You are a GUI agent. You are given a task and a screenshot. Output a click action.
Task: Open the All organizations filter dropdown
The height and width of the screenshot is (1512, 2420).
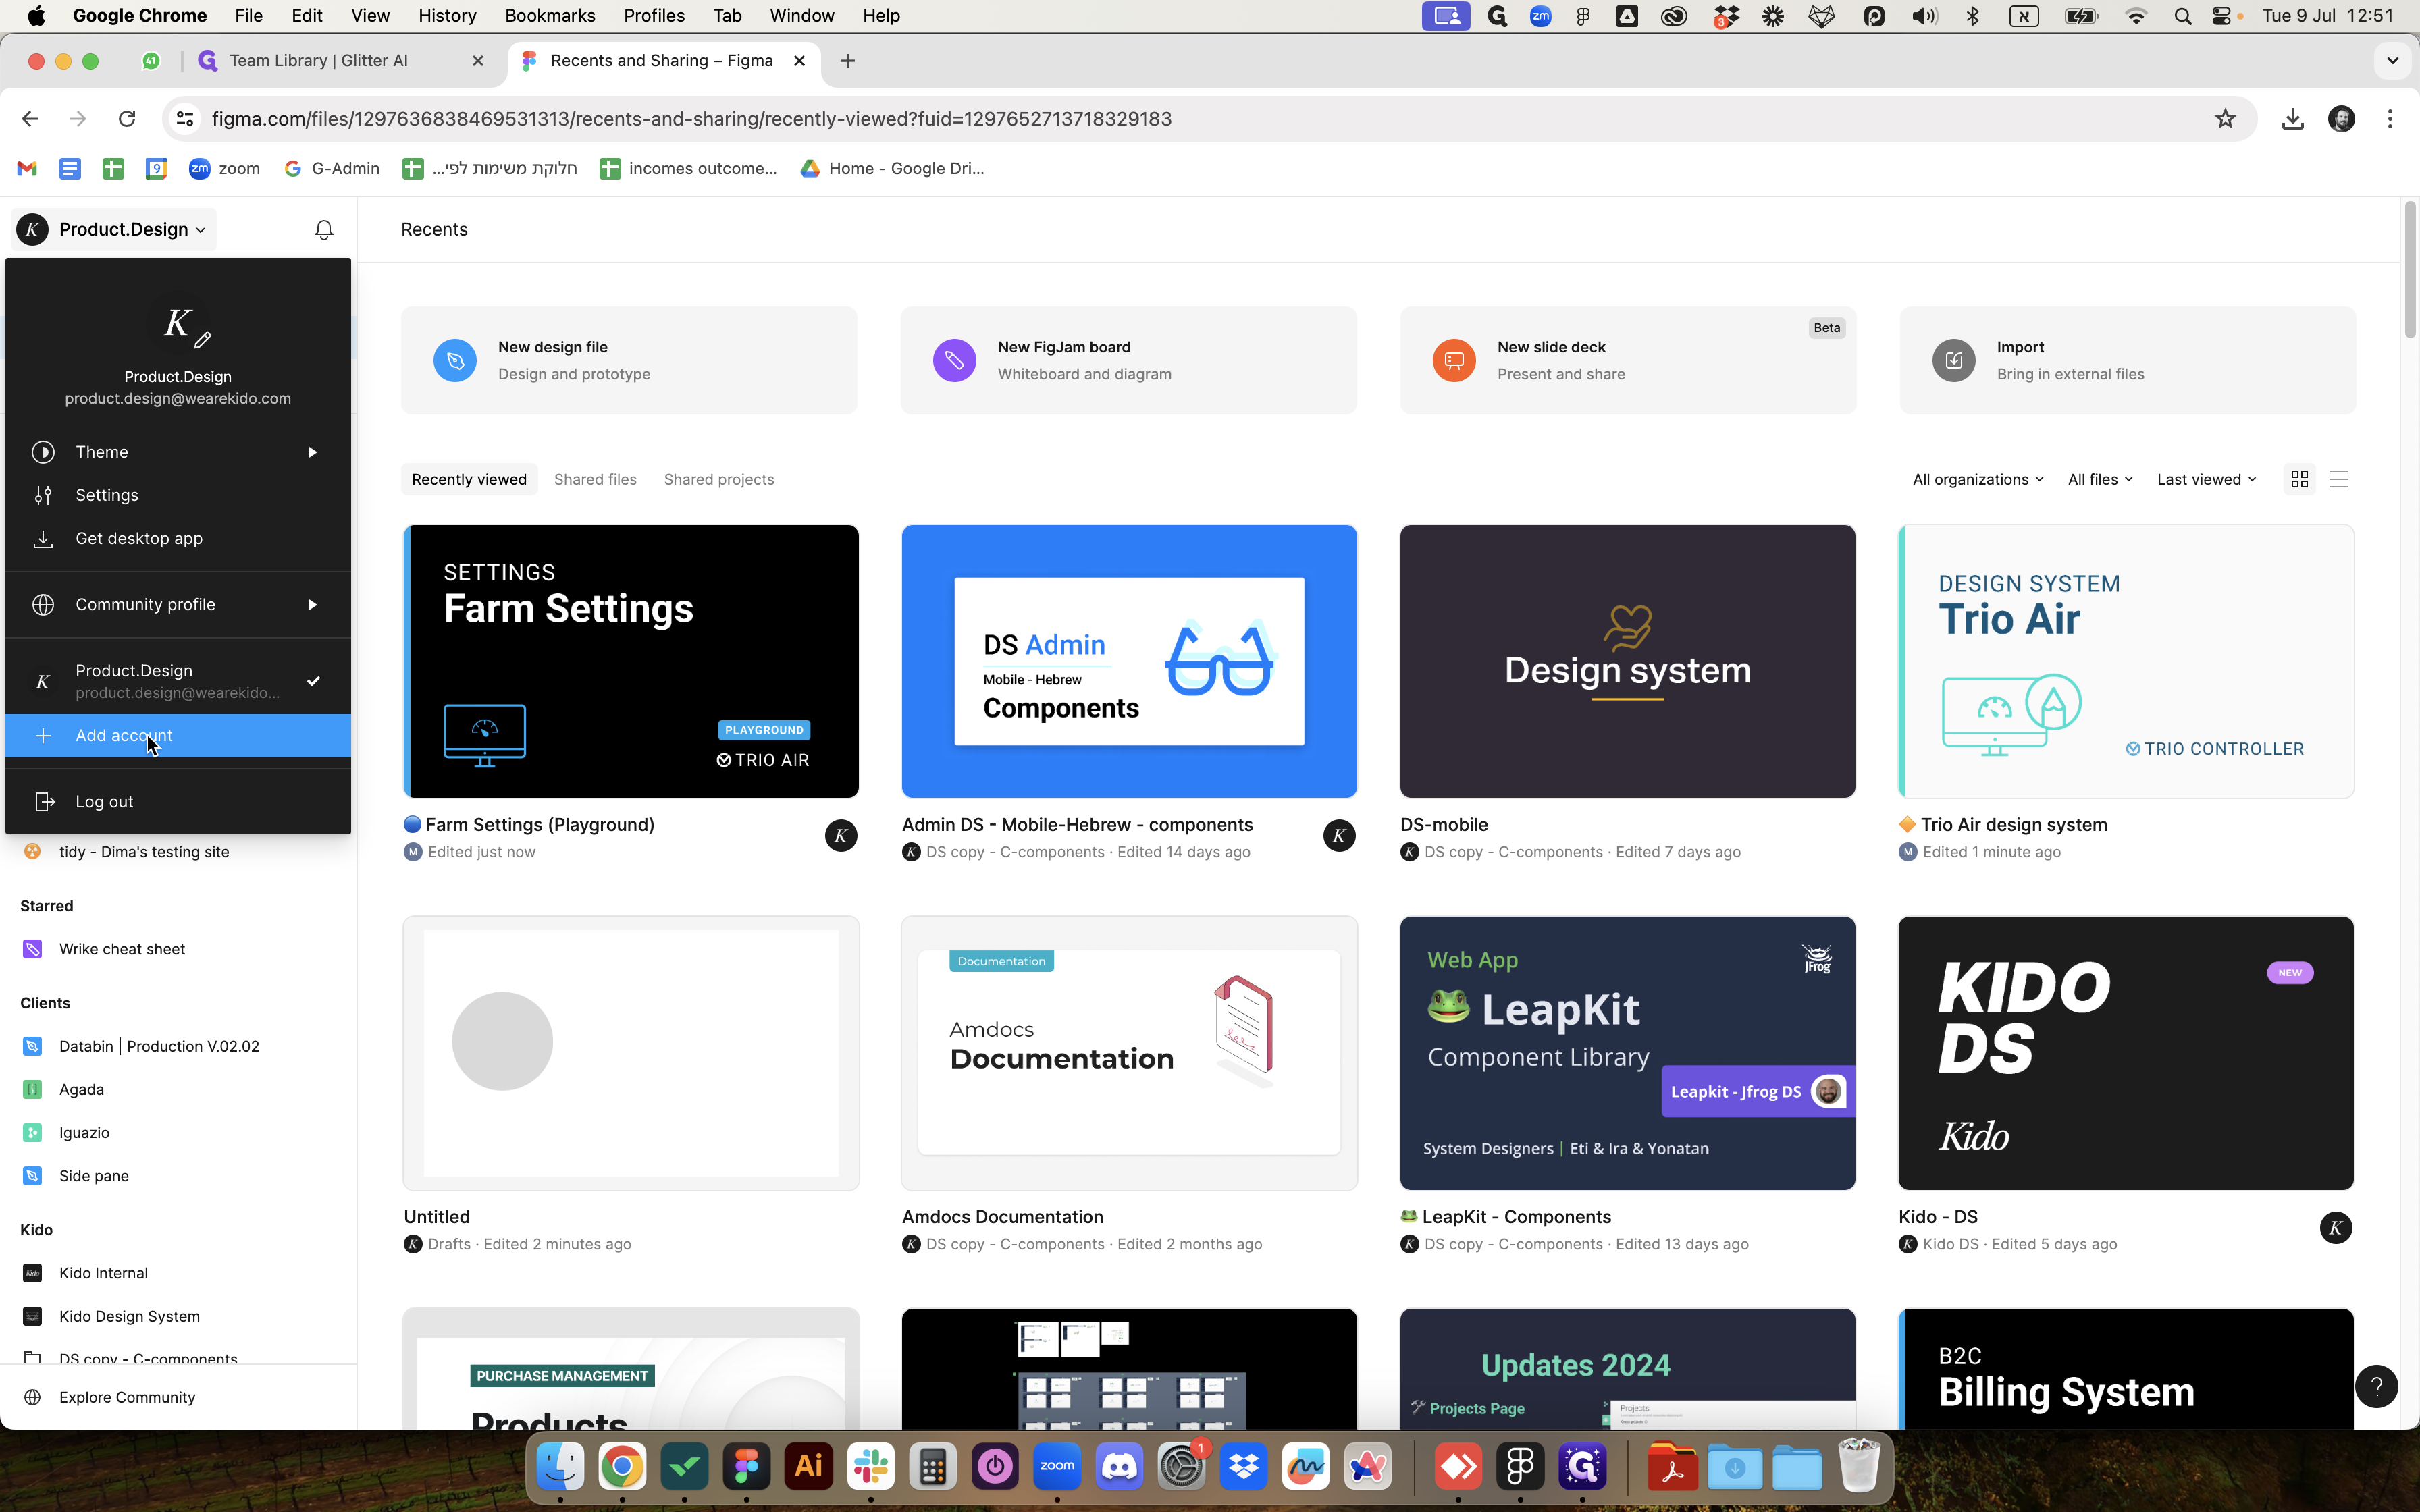click(1978, 479)
